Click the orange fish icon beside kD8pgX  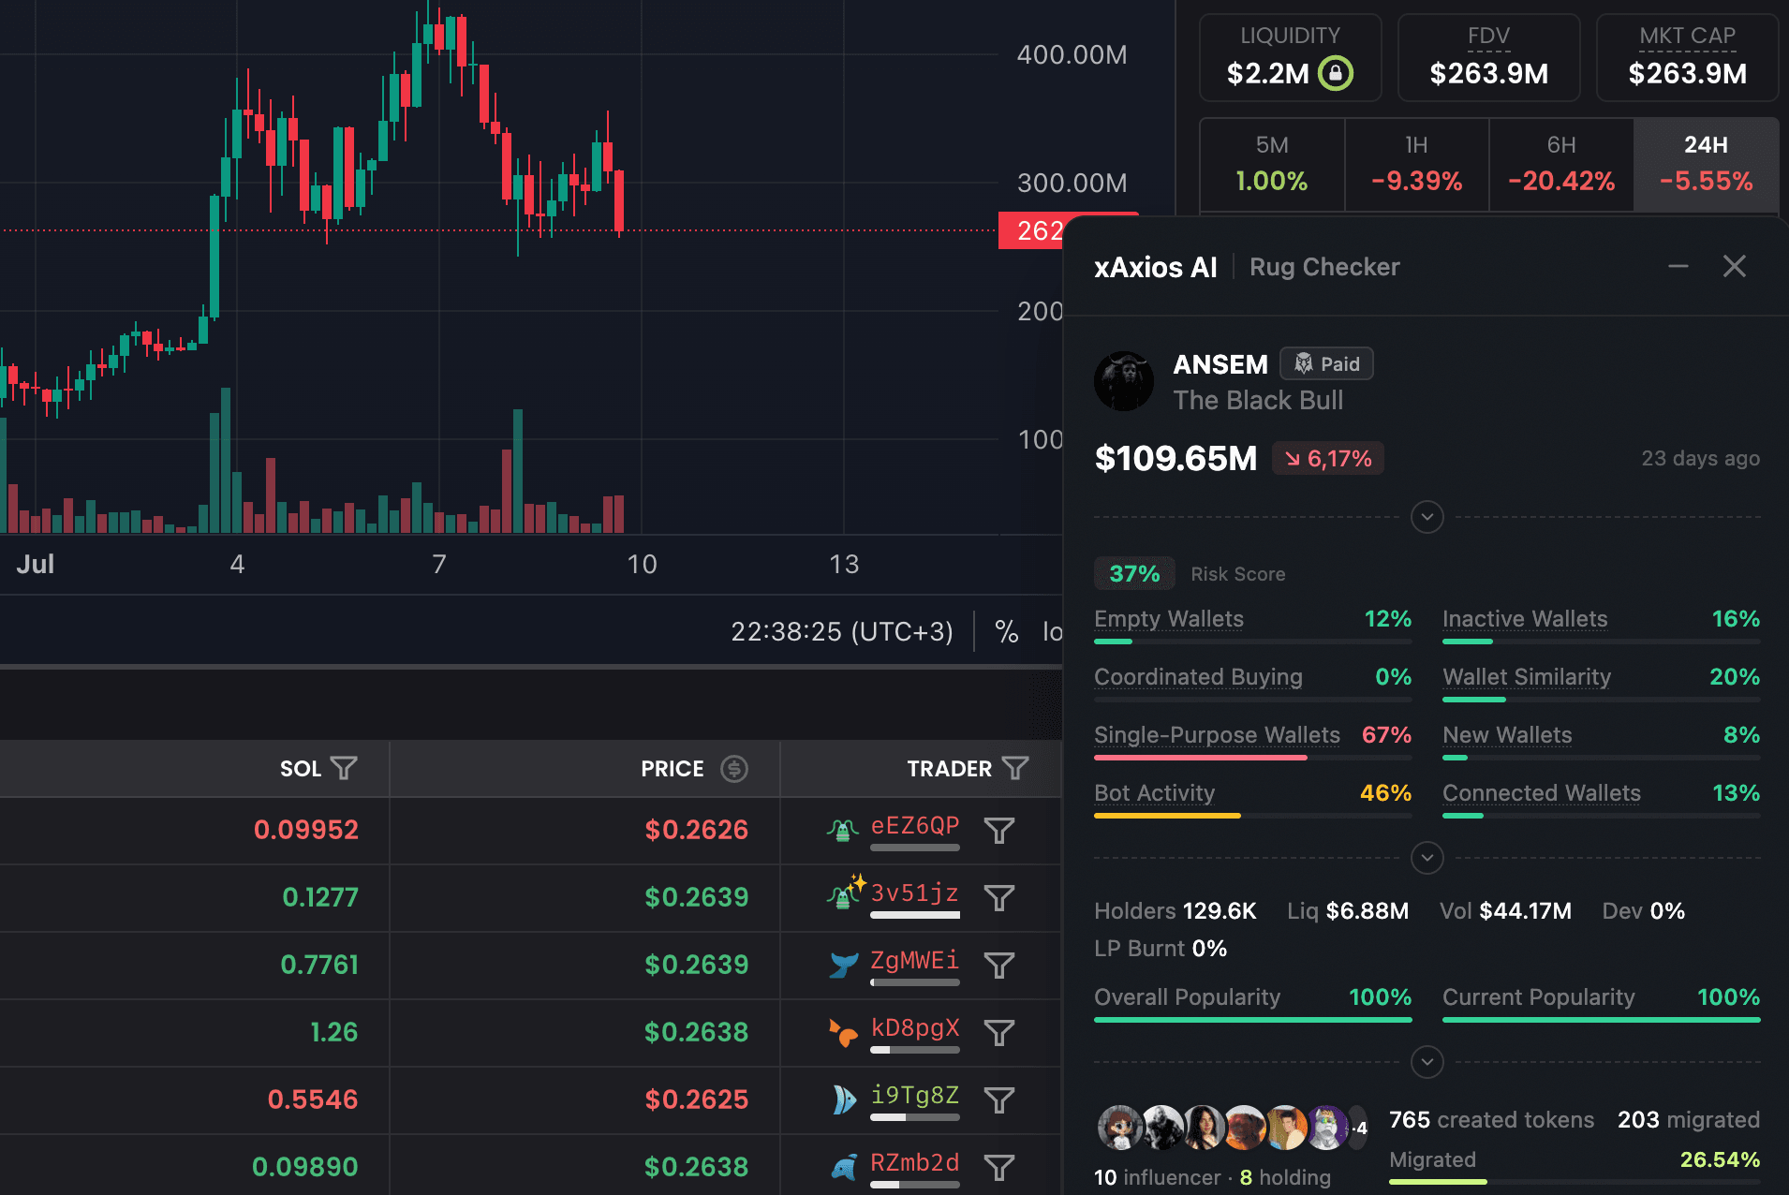coord(843,1033)
